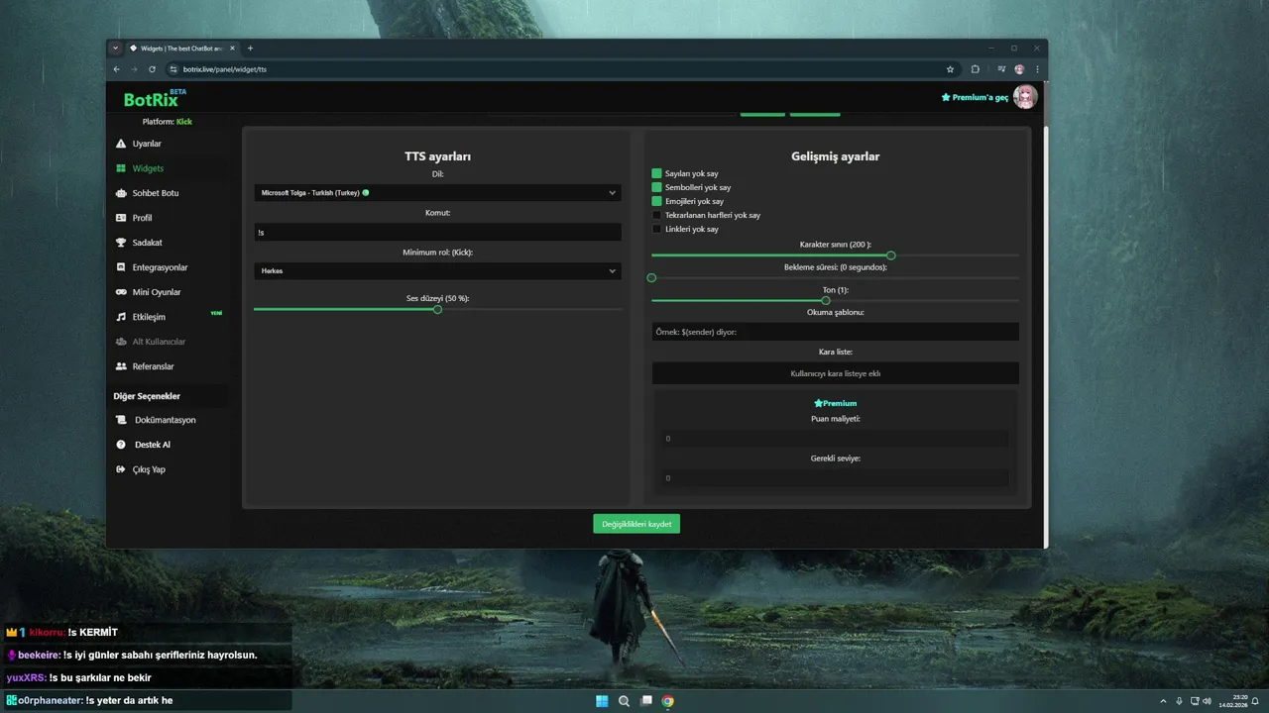Screen dimensions: 1269x713
Task: Click the Dokümantasyon book icon
Action: (121, 420)
